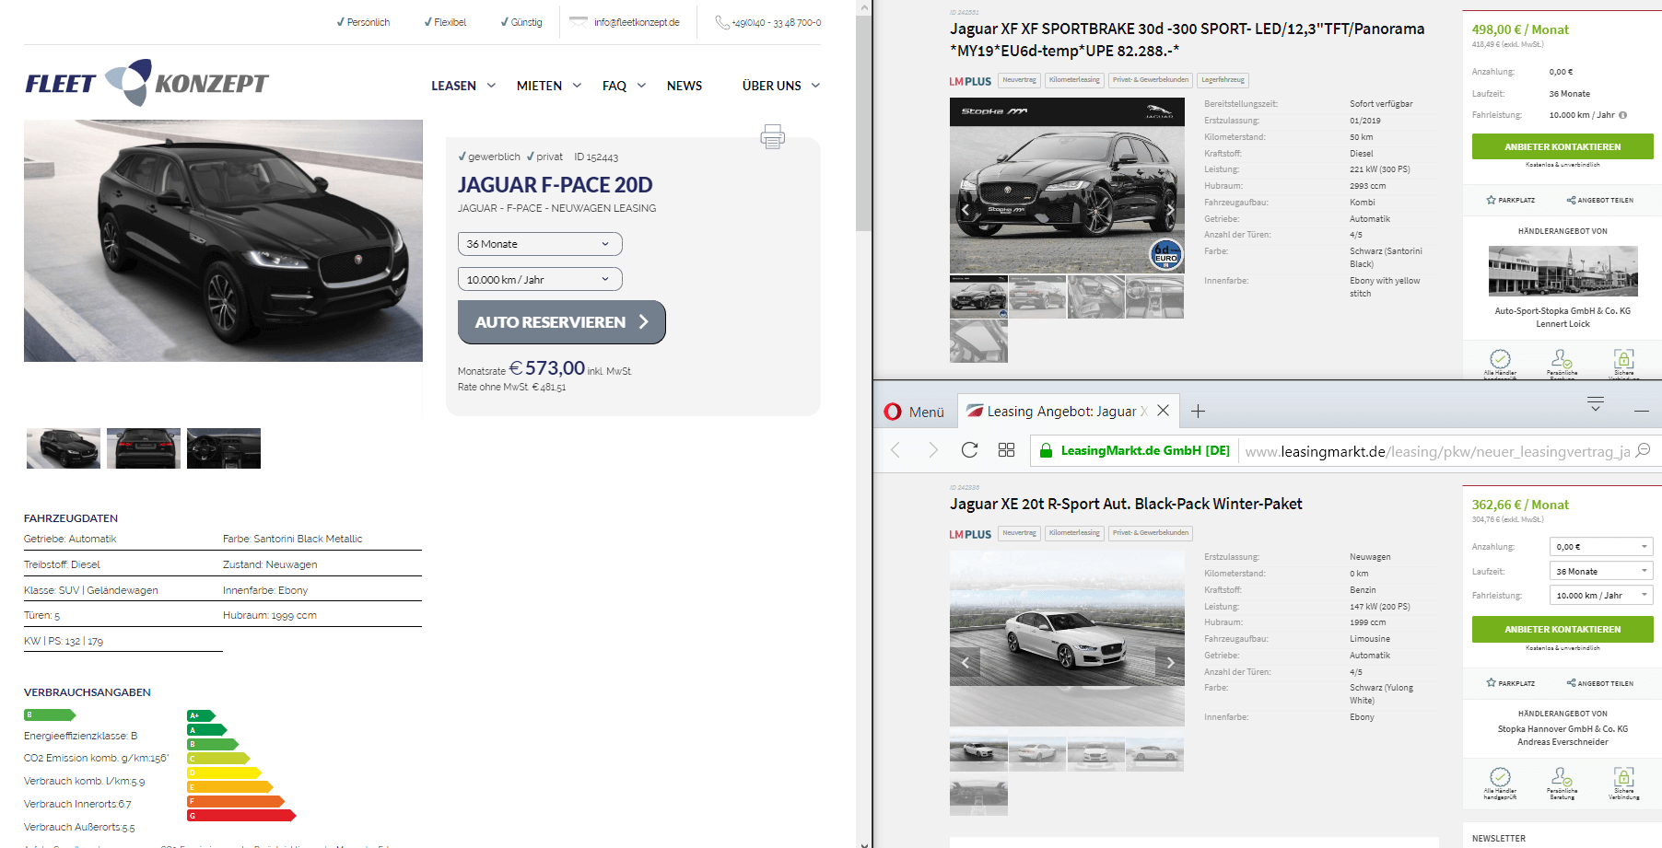Expand the FAQ menu chevron
The height and width of the screenshot is (848, 1662).
point(641,86)
